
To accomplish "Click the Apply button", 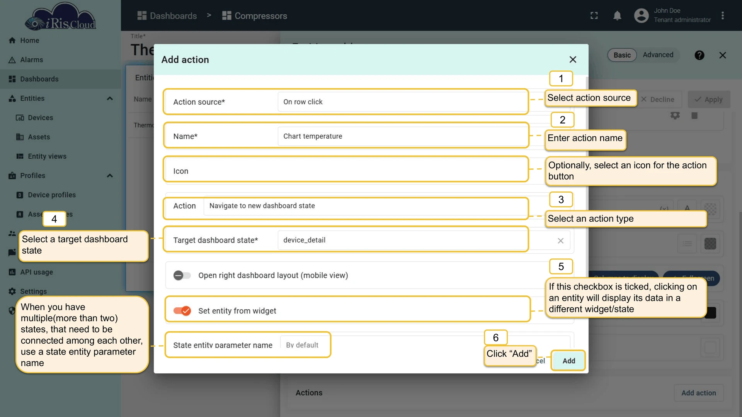I will (x=709, y=99).
